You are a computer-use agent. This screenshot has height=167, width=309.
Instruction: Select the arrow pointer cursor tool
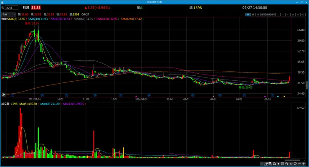pos(279,164)
